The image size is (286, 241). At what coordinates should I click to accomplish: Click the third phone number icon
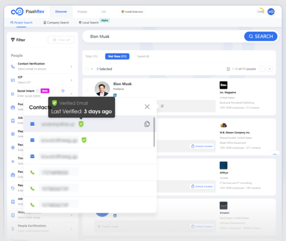[x=32, y=205]
